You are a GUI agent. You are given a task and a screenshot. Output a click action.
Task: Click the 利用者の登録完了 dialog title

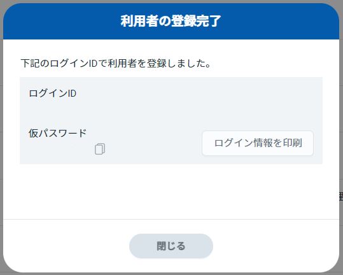coord(171,21)
